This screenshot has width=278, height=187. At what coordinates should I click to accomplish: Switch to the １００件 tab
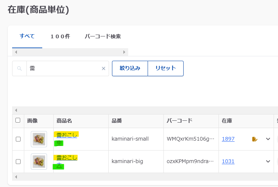60,36
